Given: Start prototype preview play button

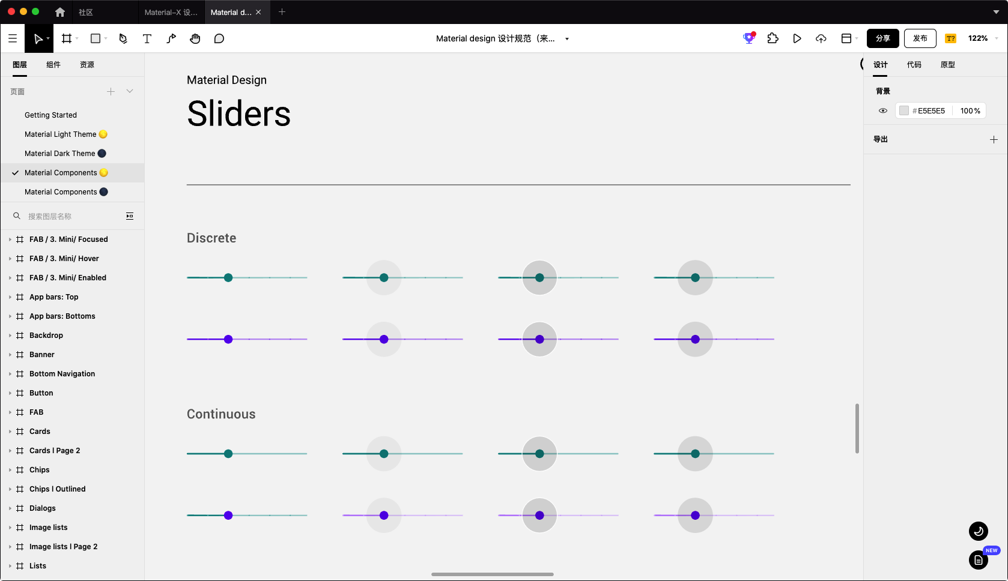Looking at the screenshot, I should (797, 38).
